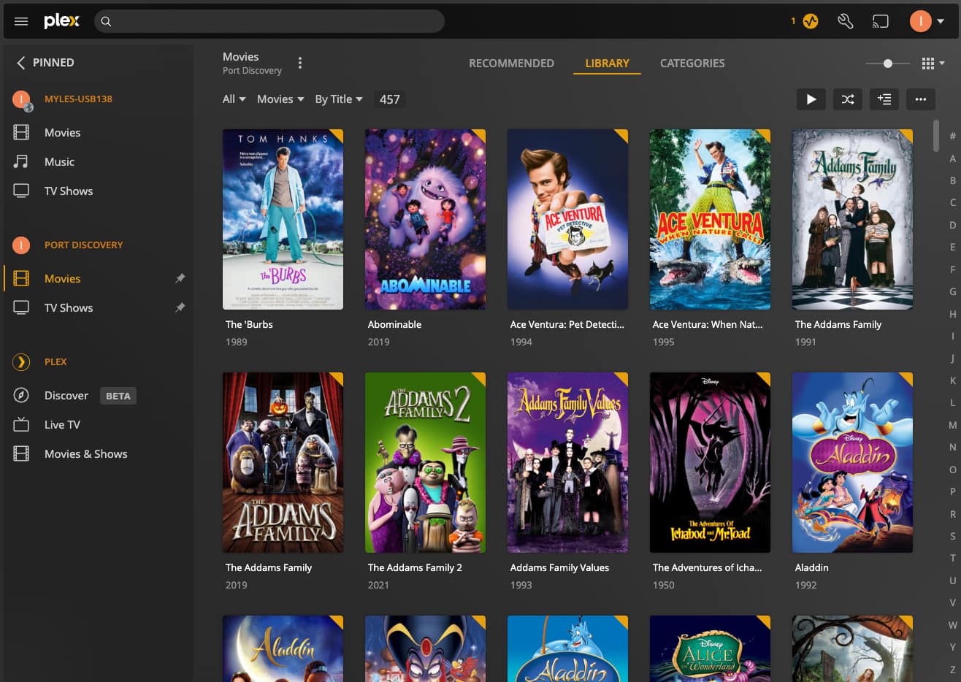The image size is (961, 682).
Task: Shuffle the movie library
Action: [x=848, y=99]
